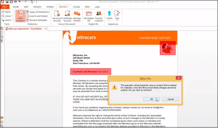Viewport: 218px width, 128px height.
Task: Open Manage Profiles
Action: click(77, 16)
